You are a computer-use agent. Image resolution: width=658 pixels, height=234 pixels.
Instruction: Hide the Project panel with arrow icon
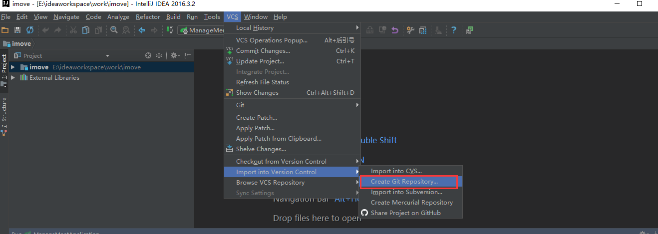pyautogui.click(x=188, y=55)
